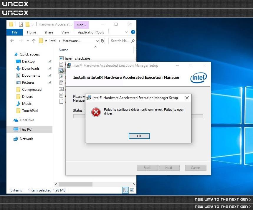Sort files by the Name column header

click(63, 50)
